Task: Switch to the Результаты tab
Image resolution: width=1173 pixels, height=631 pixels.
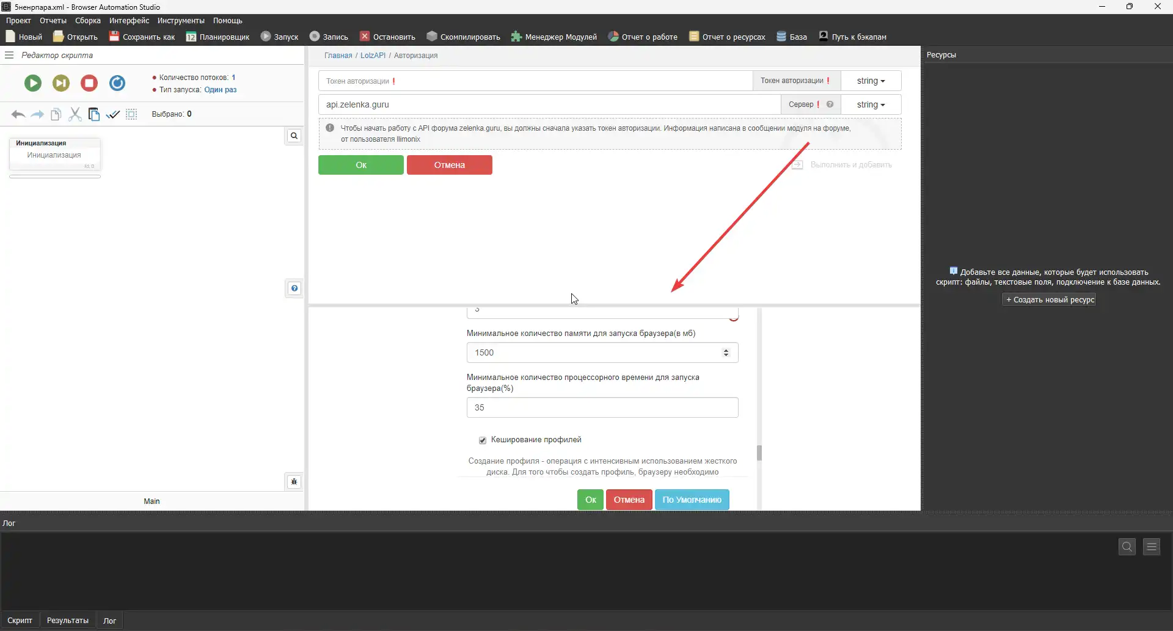Action: coord(67,621)
